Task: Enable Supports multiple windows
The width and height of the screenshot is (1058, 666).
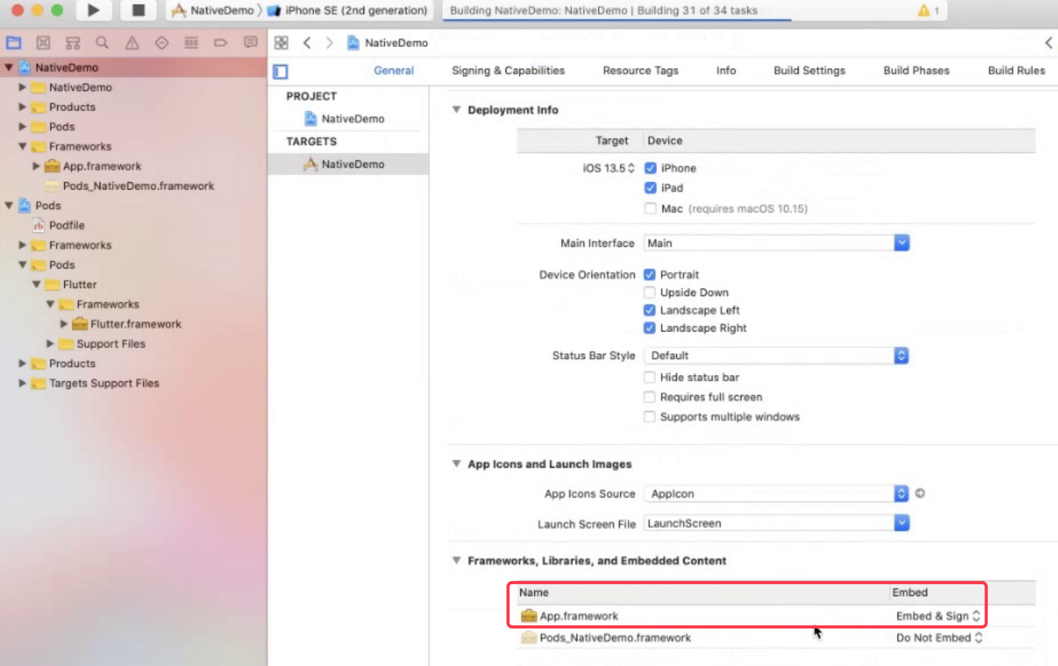Action: (649, 417)
